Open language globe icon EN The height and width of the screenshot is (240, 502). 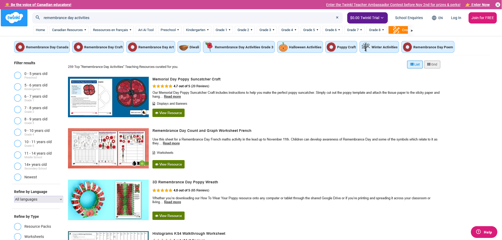pyautogui.click(x=437, y=18)
